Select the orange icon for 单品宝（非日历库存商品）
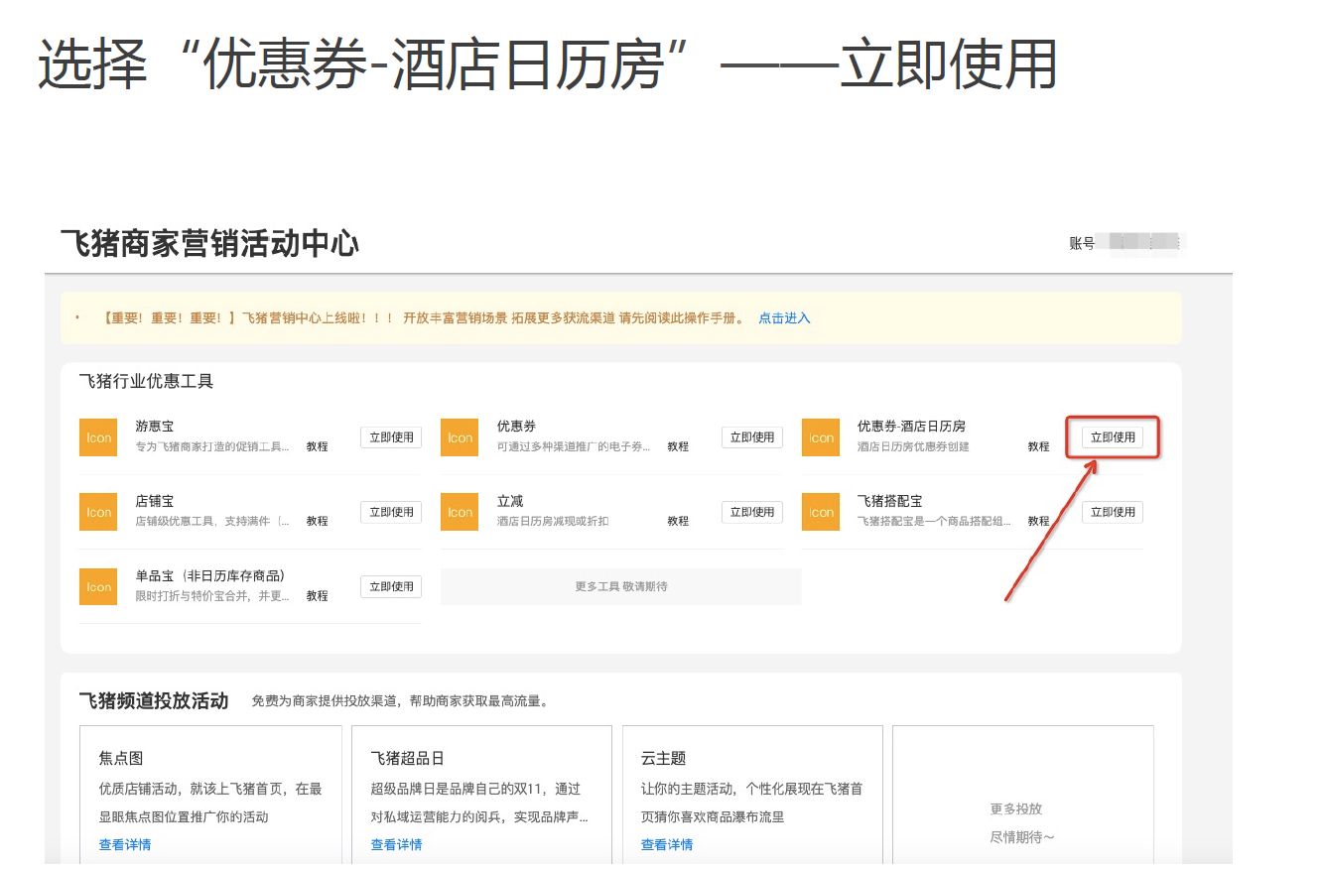The width and height of the screenshot is (1324, 869). (98, 586)
